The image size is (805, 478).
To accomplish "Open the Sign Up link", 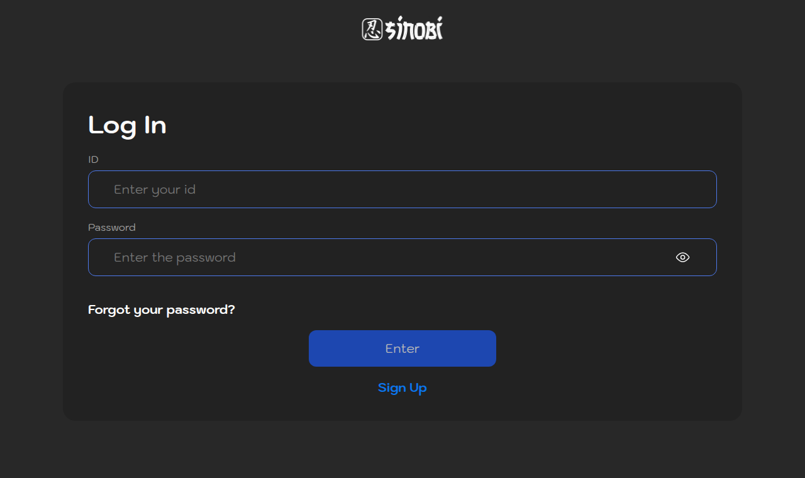I will click(x=402, y=388).
